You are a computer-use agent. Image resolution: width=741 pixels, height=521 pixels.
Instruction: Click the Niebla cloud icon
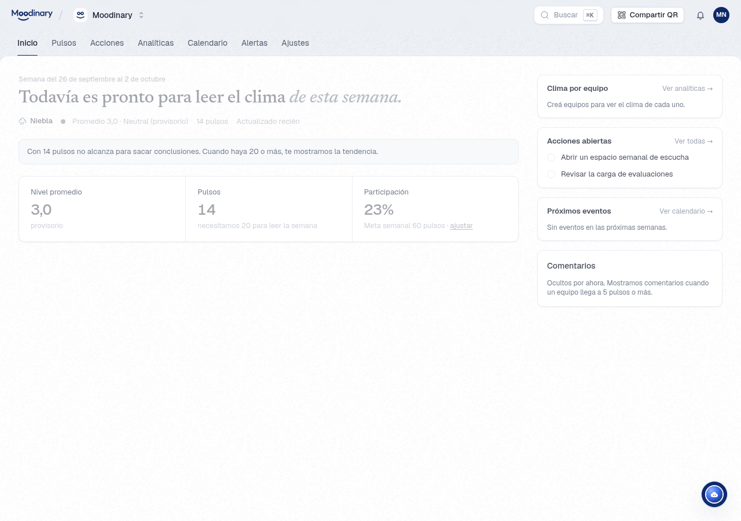tap(23, 121)
